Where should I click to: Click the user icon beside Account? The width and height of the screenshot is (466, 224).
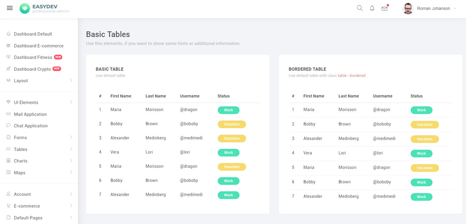click(x=9, y=194)
